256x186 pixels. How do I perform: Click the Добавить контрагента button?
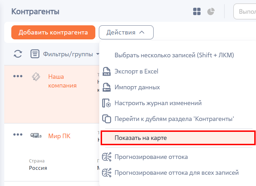53,32
